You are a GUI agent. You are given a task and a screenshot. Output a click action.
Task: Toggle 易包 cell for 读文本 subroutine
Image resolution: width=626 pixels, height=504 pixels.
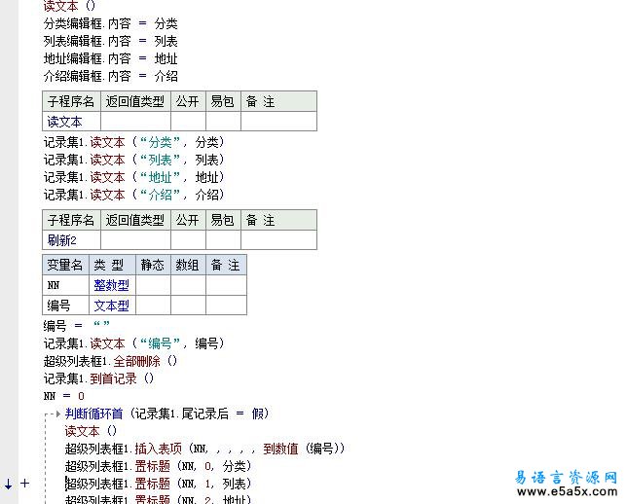(x=223, y=122)
